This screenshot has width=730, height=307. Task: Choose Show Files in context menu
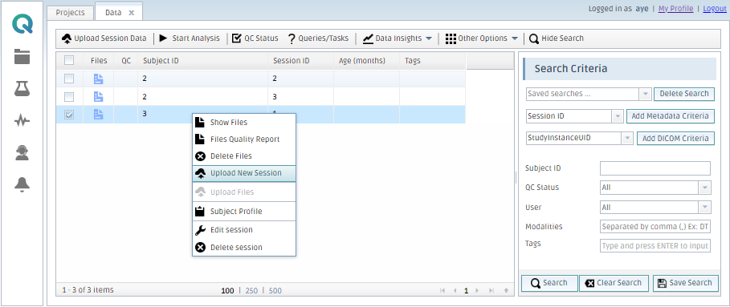(x=244, y=123)
